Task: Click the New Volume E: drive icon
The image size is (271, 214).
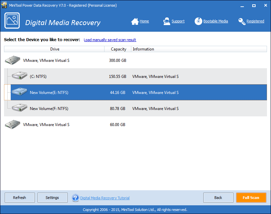Action: tap(19, 92)
